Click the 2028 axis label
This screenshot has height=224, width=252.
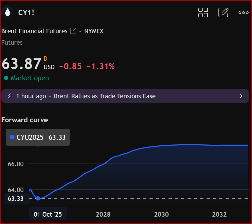coord(103,214)
